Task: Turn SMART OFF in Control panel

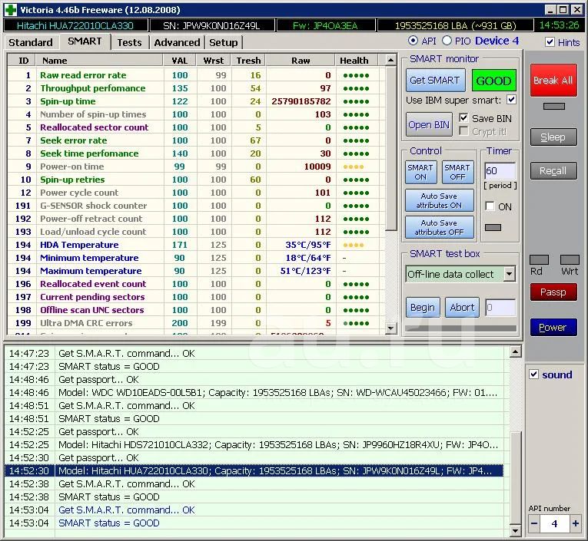Action: coord(457,172)
